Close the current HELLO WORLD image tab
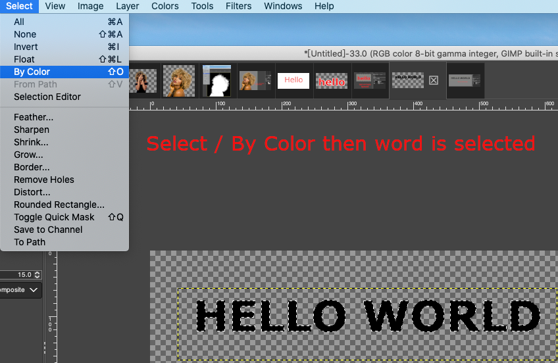 click(x=434, y=80)
